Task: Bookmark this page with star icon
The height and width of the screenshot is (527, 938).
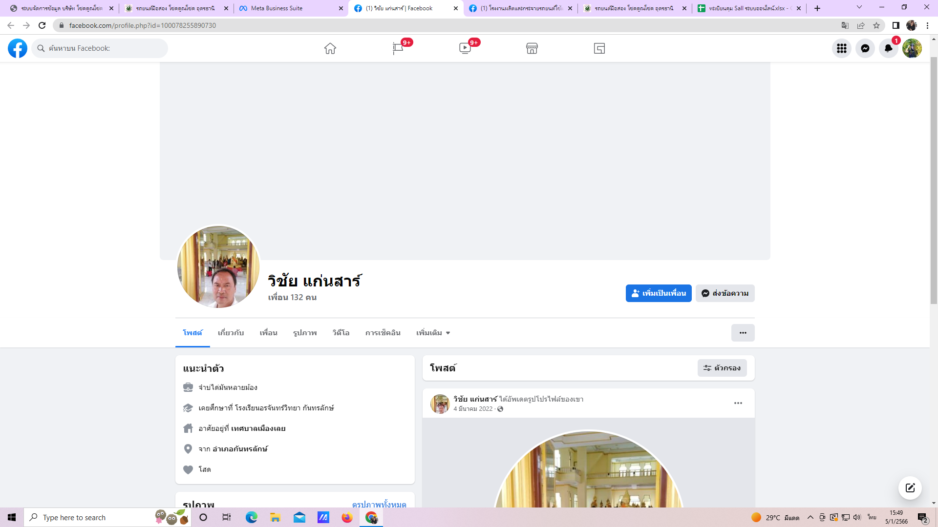Action: click(876, 25)
